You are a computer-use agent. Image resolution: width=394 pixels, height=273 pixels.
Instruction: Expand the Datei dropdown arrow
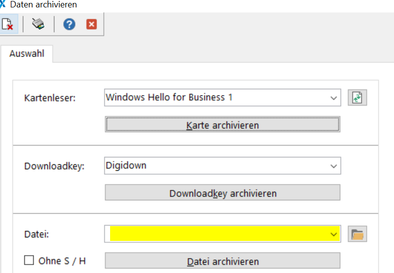pyautogui.click(x=333, y=234)
